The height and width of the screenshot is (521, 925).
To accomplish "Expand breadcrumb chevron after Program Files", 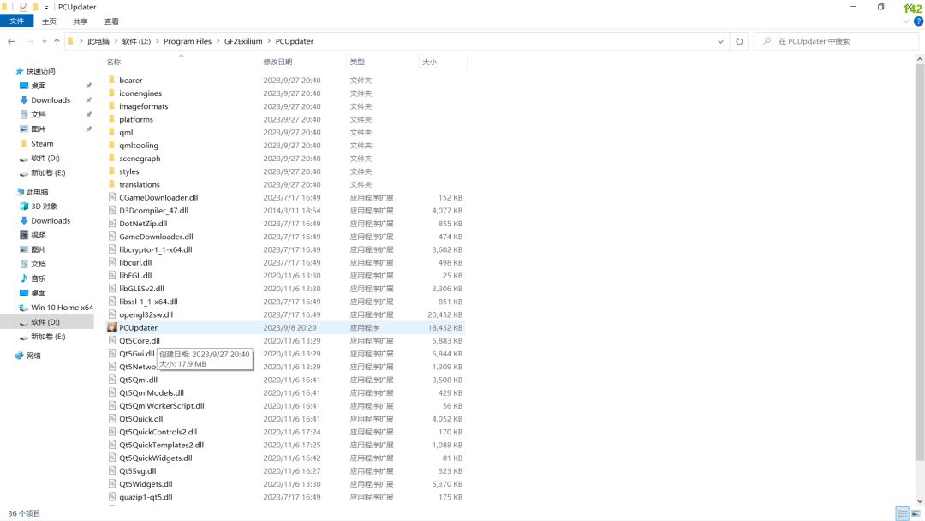I will [218, 41].
